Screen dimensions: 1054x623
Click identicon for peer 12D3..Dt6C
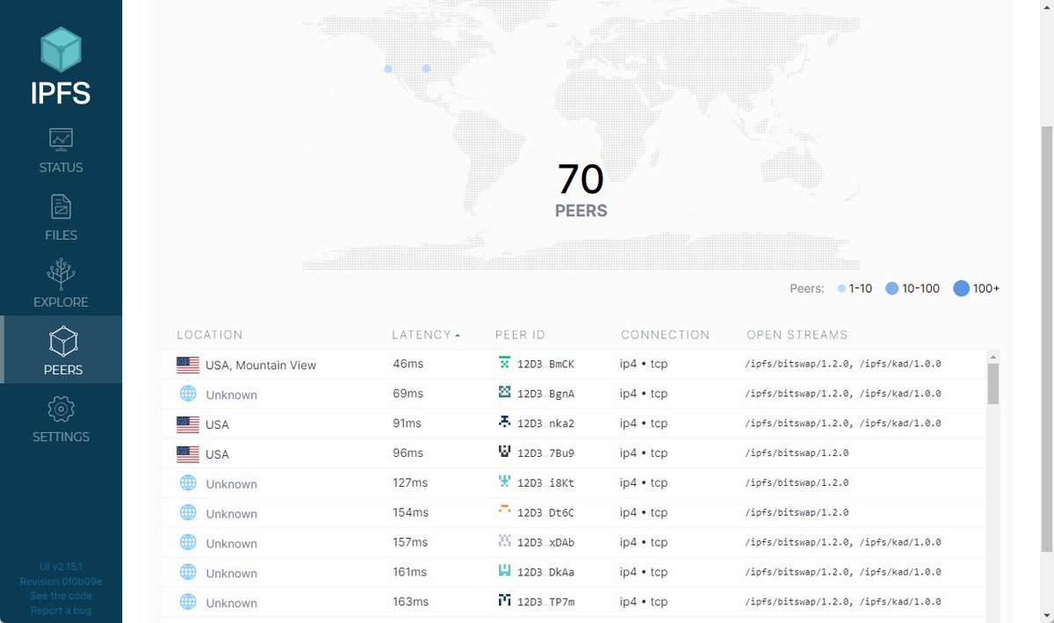click(504, 511)
